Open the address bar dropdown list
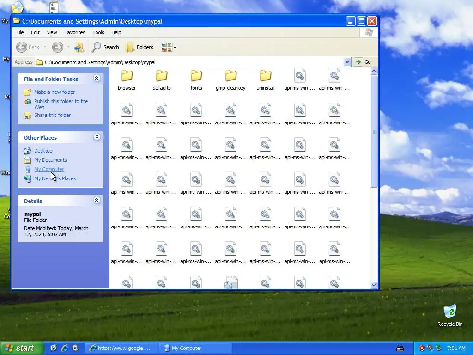The width and height of the screenshot is (473, 355). [x=347, y=62]
